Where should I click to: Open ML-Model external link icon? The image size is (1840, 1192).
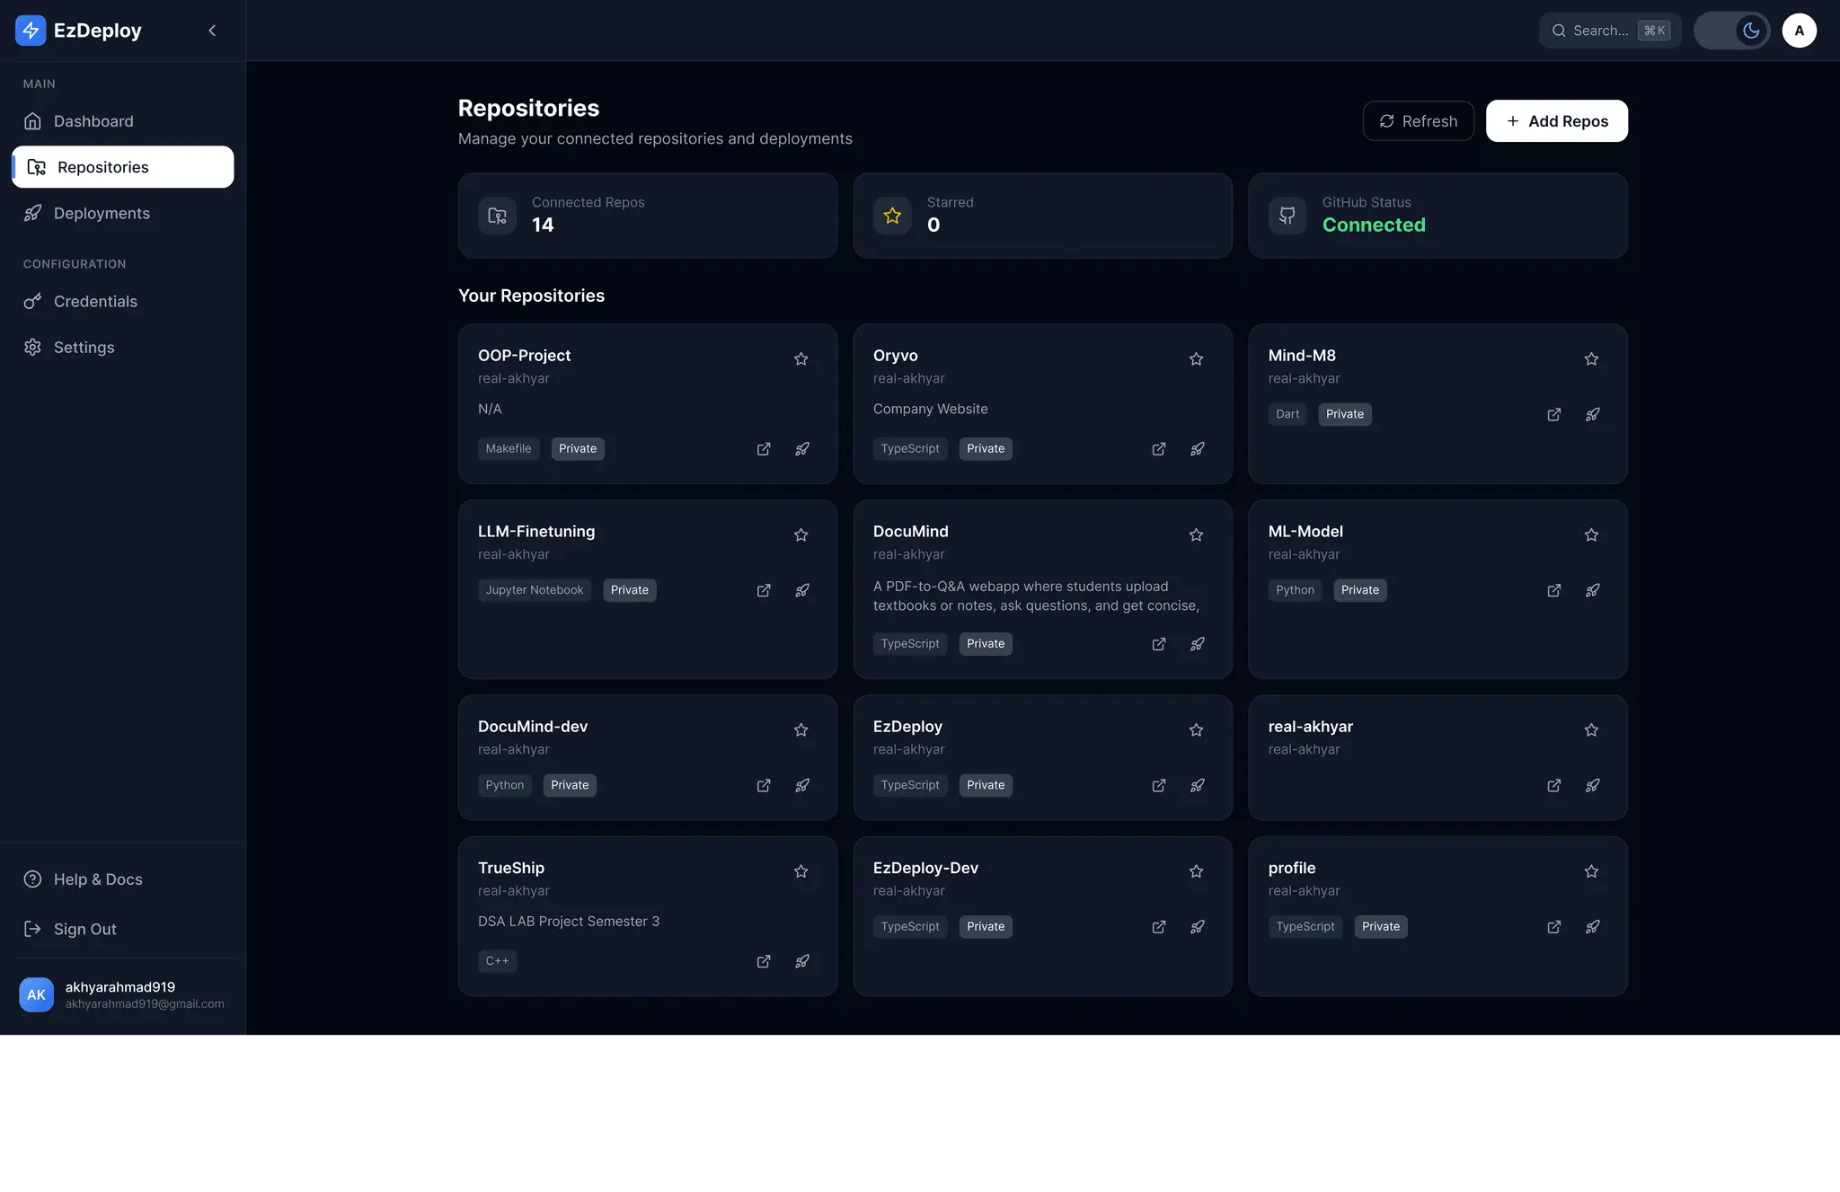[1554, 590]
